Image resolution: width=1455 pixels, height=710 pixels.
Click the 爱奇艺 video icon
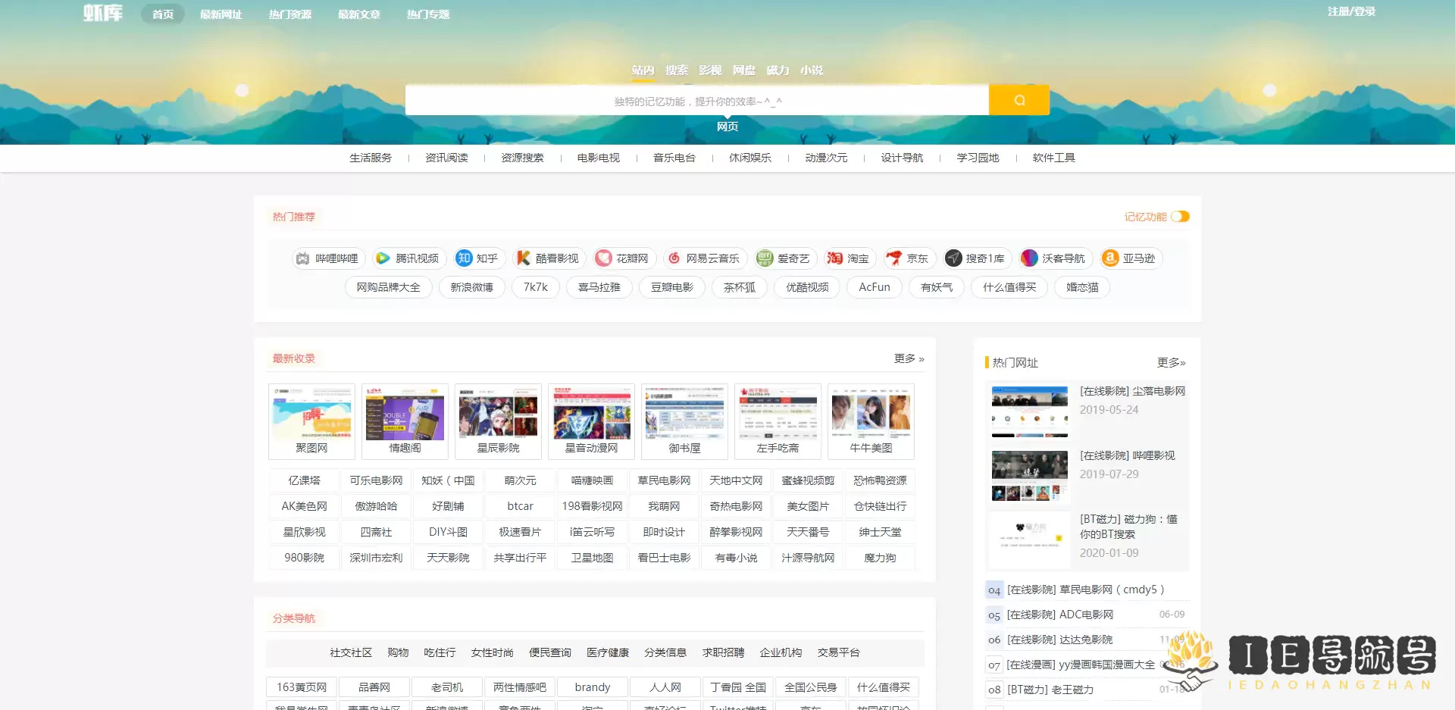click(x=765, y=258)
